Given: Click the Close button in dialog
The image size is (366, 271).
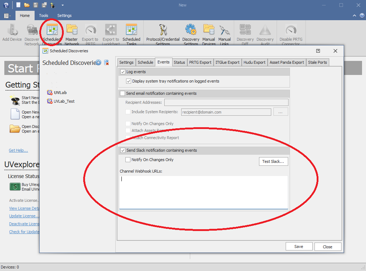Looking at the screenshot, I should tap(327, 247).
